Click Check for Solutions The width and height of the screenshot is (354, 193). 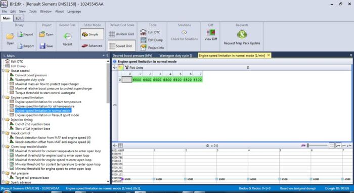(184, 35)
